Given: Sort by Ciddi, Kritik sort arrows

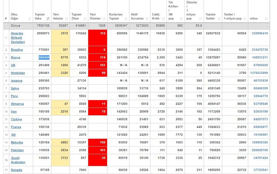Looking at the screenshot, I should click(163, 19).
